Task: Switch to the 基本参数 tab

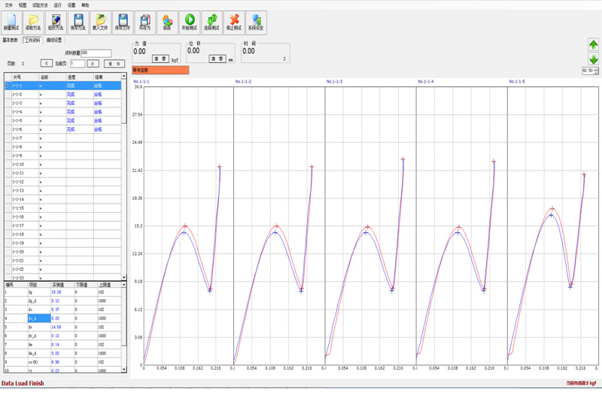Action: pos(11,40)
